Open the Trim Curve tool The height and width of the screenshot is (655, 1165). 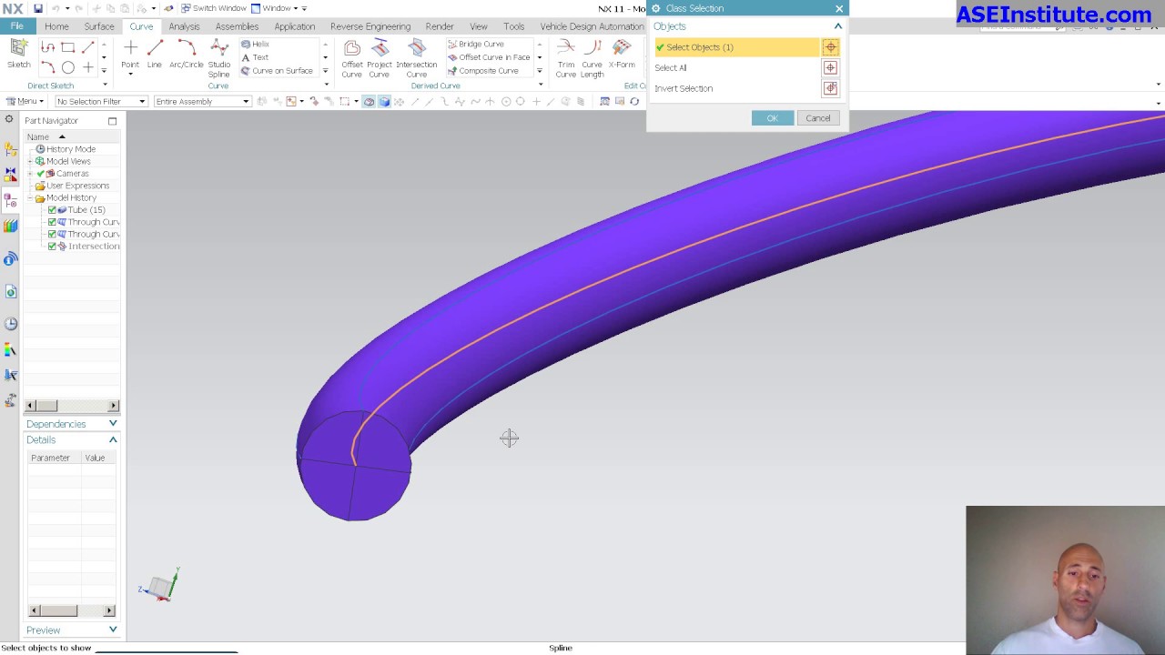(566, 58)
